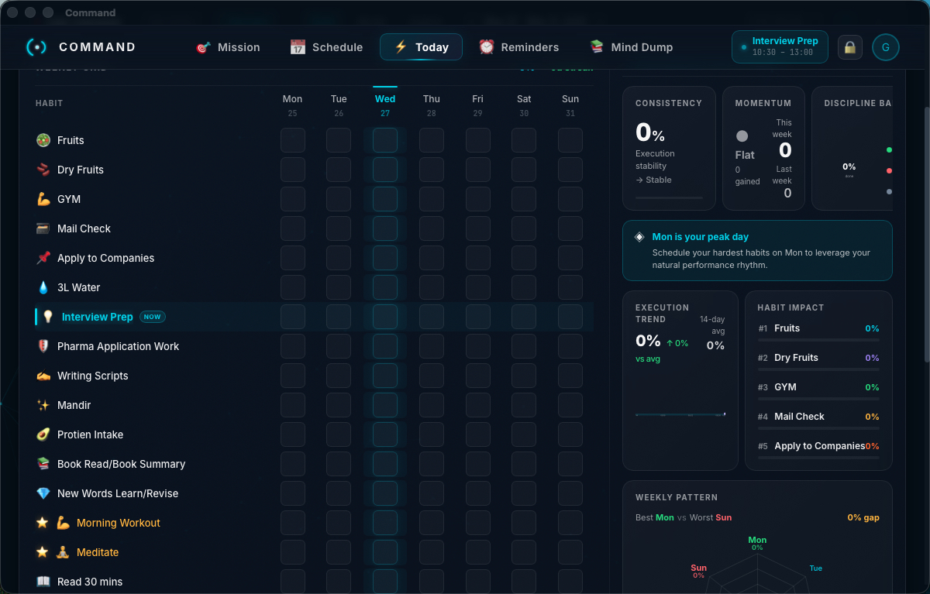Click the Command logo icon

36,47
